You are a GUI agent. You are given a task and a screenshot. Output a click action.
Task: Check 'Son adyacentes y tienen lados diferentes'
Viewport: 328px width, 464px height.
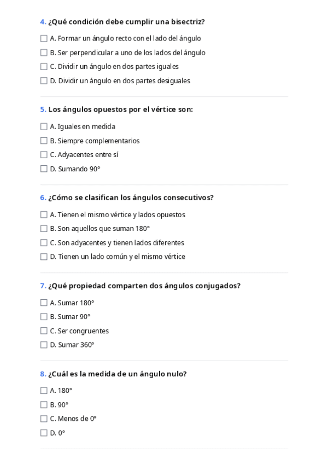44,243
